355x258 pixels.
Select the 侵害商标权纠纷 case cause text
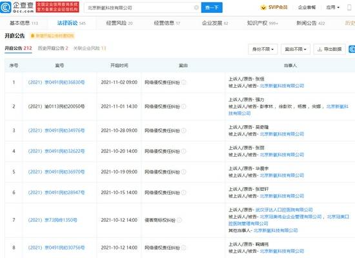160,220
